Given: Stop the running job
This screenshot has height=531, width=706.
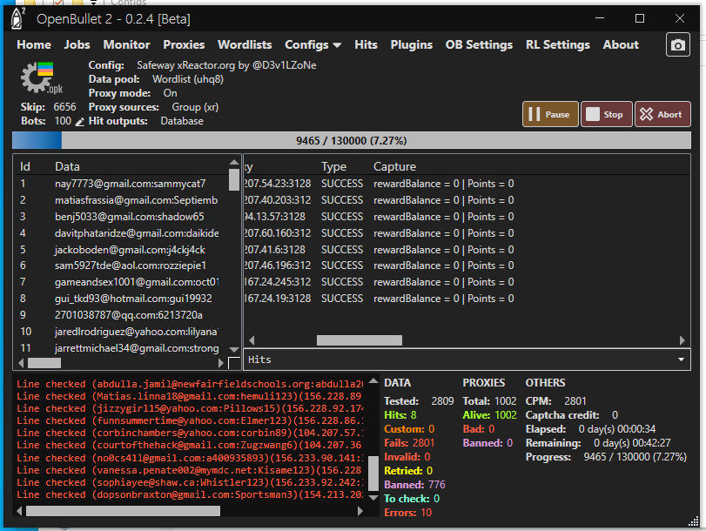Looking at the screenshot, I should [x=606, y=114].
